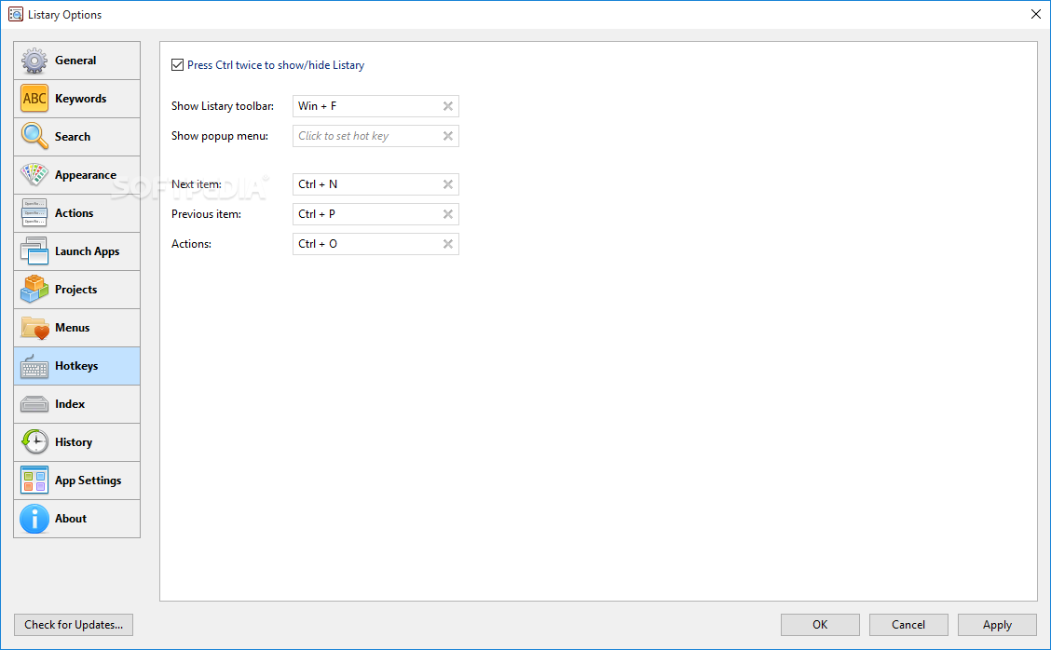Screen dimensions: 1051x650
Task: Click the Apply button
Action: [x=997, y=625]
